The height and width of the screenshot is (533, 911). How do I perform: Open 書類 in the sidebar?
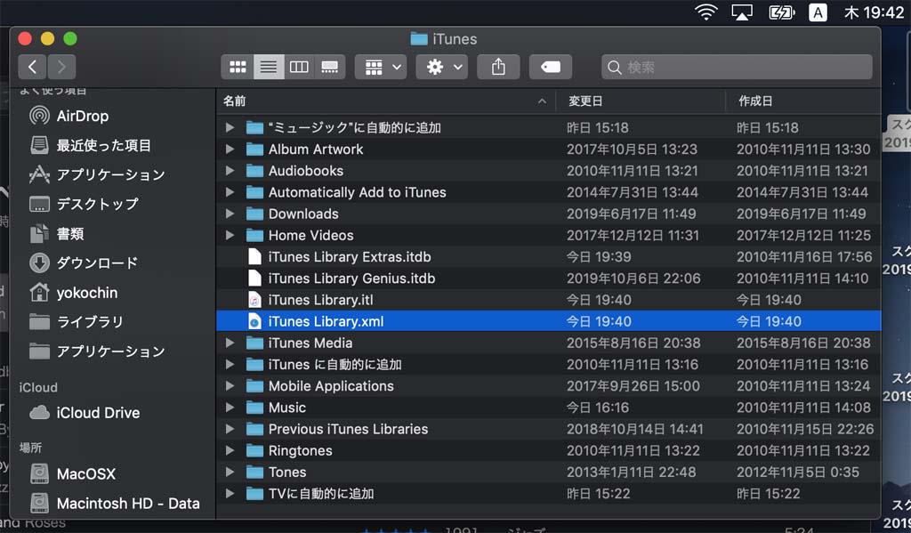pos(56,234)
